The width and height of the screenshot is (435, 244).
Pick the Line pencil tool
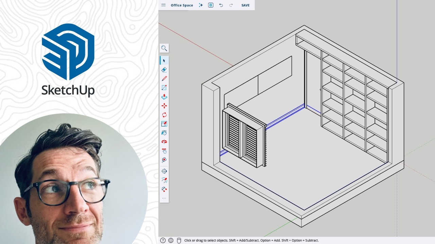click(164, 79)
